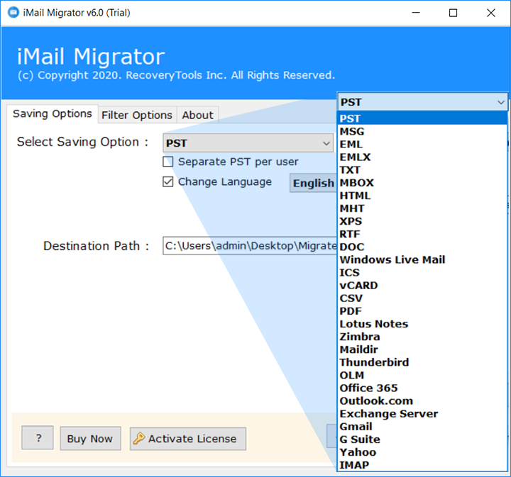Select MSG from the format list
Screen dimensions: 511x477
coord(422,131)
